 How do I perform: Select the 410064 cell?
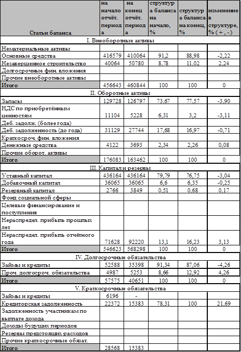pos(136,56)
